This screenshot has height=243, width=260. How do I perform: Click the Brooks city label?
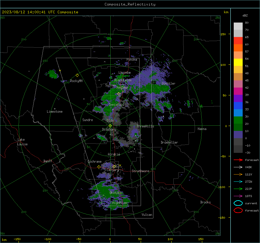click(205, 202)
